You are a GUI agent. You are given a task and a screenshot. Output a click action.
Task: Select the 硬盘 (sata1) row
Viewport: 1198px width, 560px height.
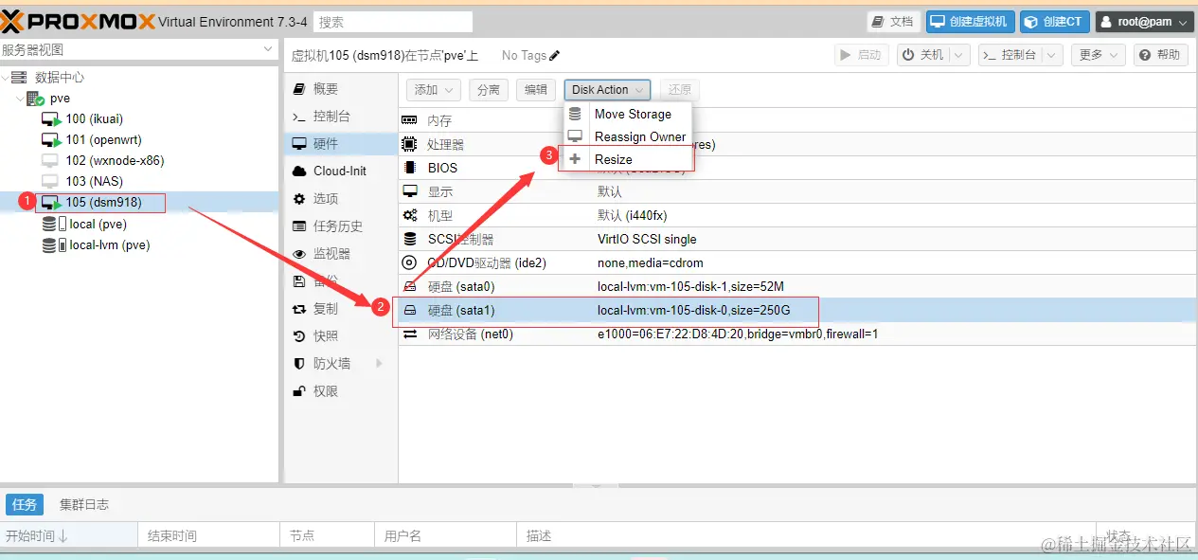pos(797,310)
